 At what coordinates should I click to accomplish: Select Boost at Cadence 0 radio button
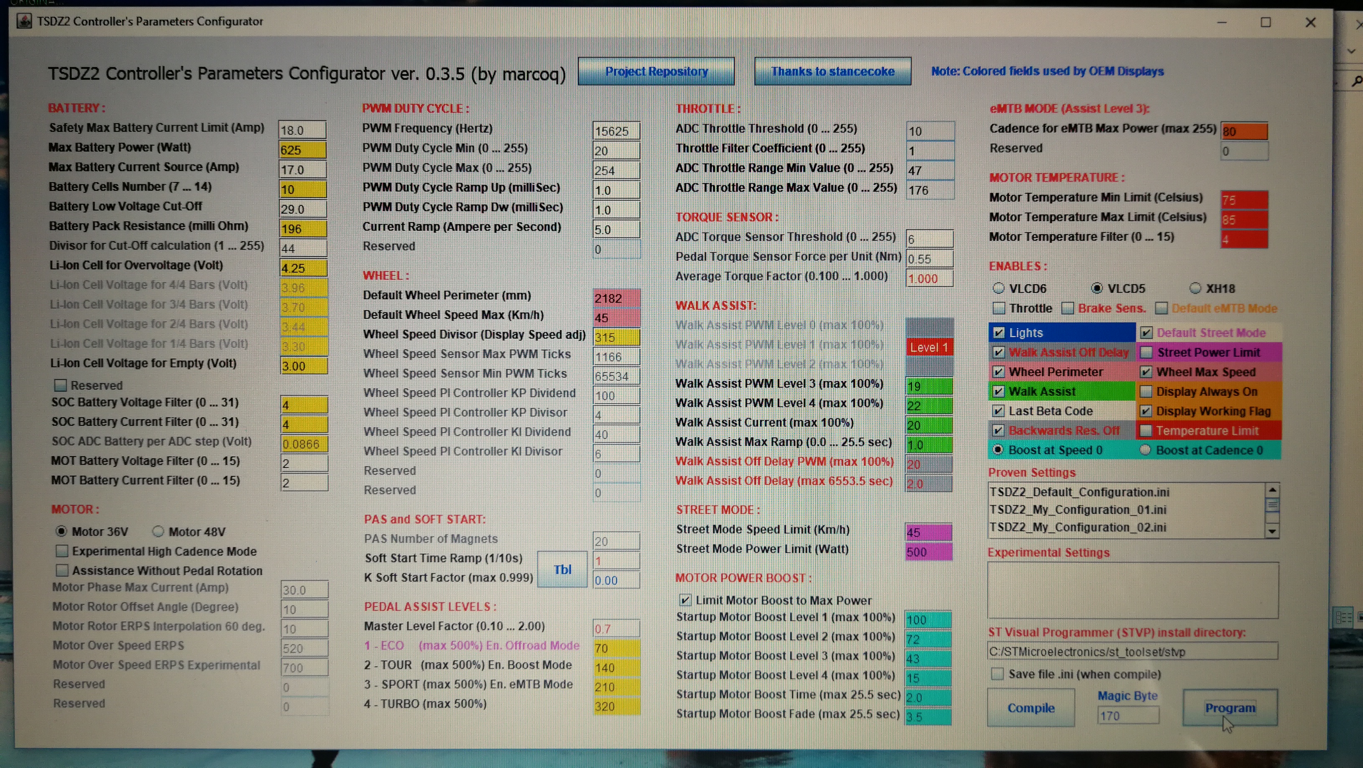pos(1145,450)
